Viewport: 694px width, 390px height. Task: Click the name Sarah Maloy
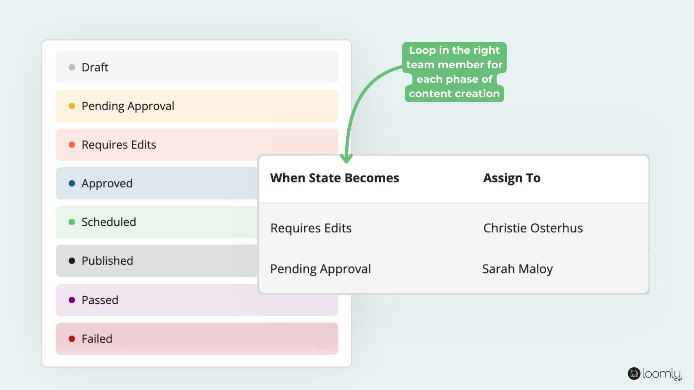[x=518, y=269]
